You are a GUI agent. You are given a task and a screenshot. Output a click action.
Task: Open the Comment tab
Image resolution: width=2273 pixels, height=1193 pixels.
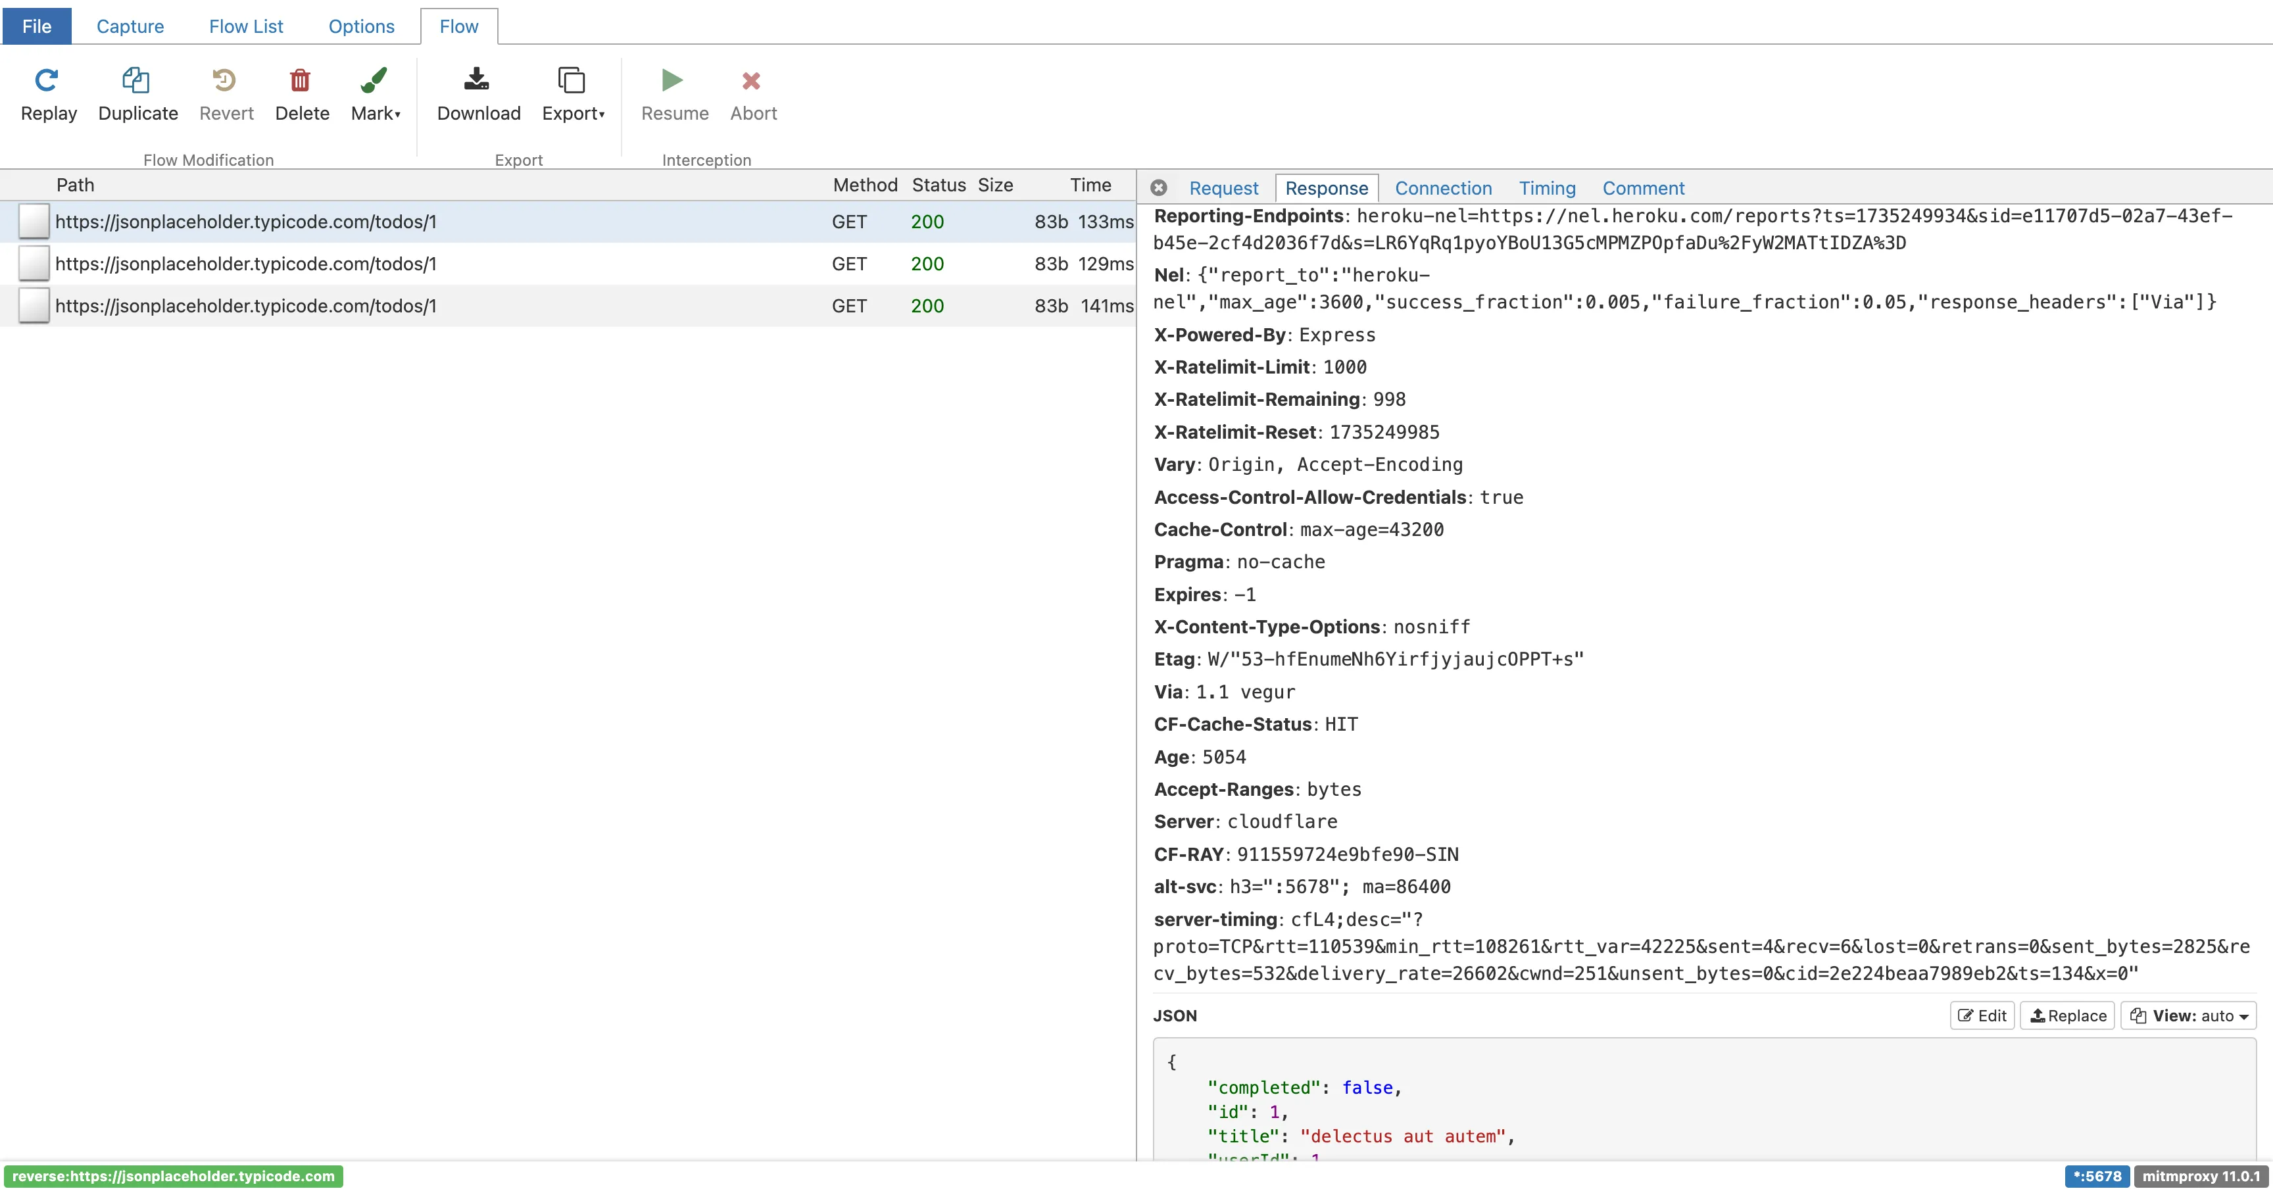click(x=1643, y=188)
